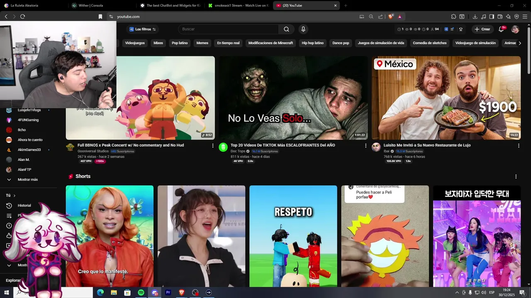The width and height of the screenshot is (531, 298).
Task: Select the 'Videojuegos' category chip
Action: (135, 43)
